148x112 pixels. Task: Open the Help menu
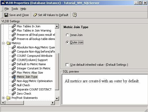23,9
